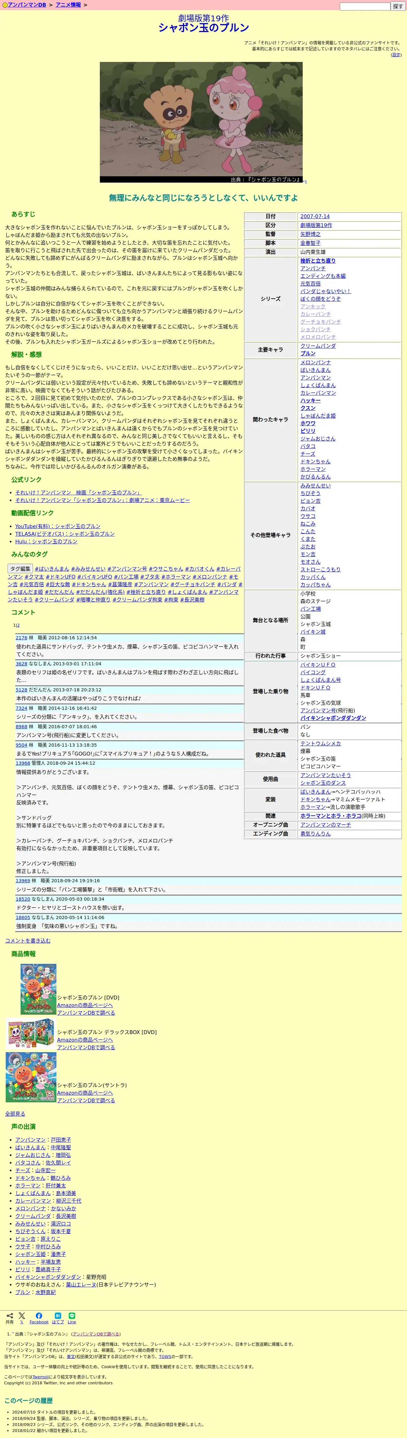This screenshot has width=407, height=1438.
Task: Open the Hatena Bookmark (はてブ) share icon
Action: (58, 1315)
